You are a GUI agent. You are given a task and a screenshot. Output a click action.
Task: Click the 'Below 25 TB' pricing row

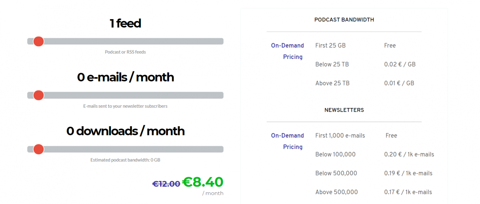click(365, 64)
